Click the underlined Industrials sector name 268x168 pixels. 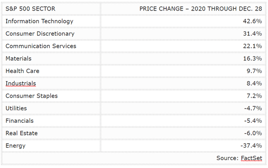(x=21, y=83)
